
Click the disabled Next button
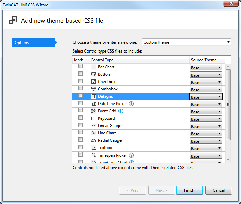pos(161,190)
